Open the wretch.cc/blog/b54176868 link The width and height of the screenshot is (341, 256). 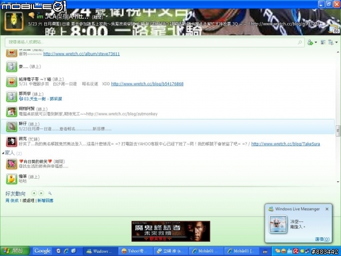click(147, 84)
